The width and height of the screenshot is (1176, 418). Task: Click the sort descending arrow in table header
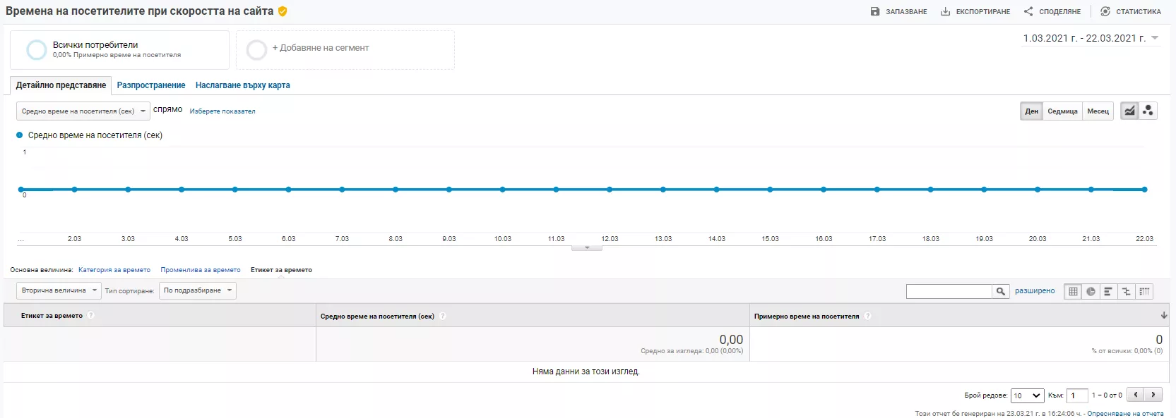point(1164,316)
